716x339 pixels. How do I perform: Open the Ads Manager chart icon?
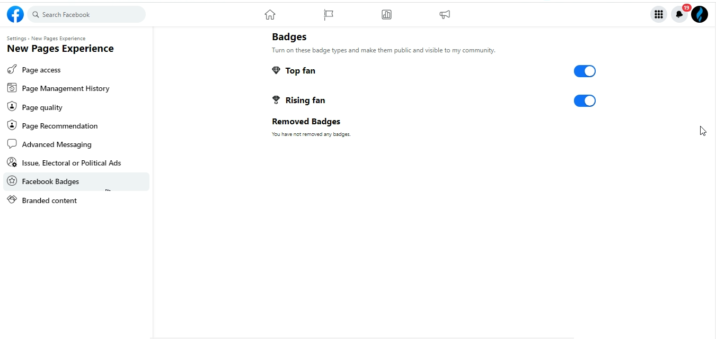386,14
